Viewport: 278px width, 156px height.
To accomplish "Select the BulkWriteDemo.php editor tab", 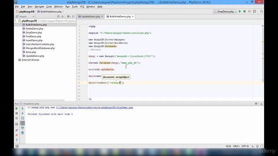I will (x=120, y=16).
